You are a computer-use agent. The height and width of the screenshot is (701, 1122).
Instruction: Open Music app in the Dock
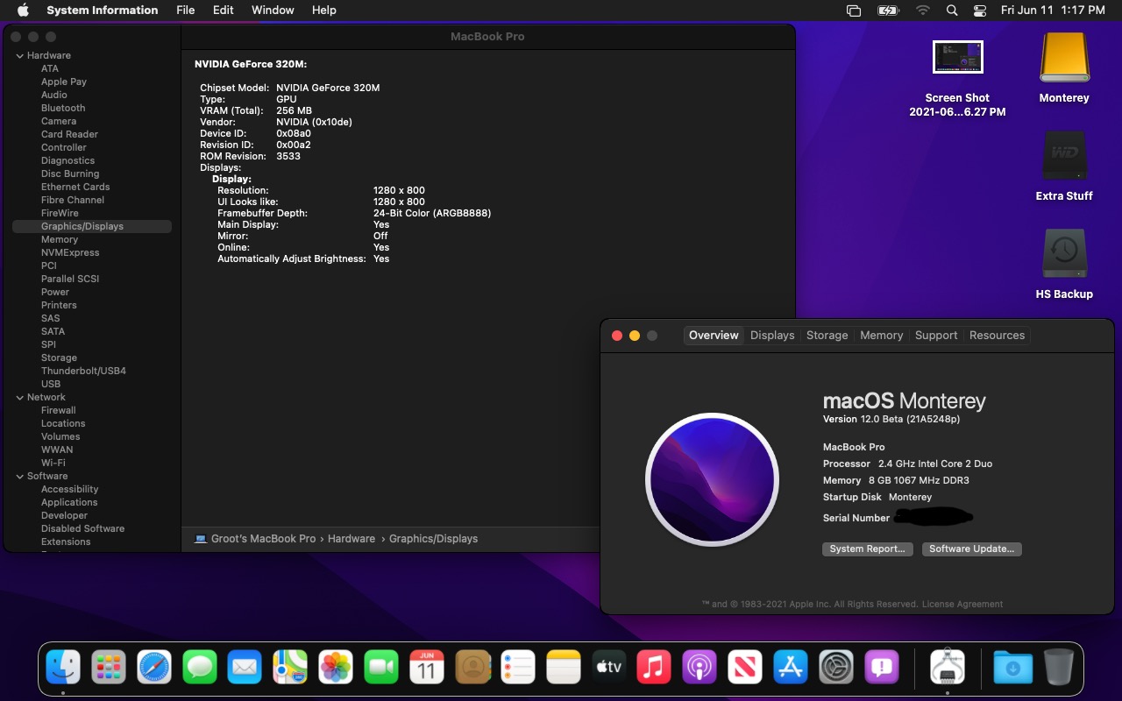point(654,668)
